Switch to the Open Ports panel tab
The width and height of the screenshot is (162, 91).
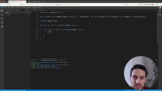click(x=63, y=60)
